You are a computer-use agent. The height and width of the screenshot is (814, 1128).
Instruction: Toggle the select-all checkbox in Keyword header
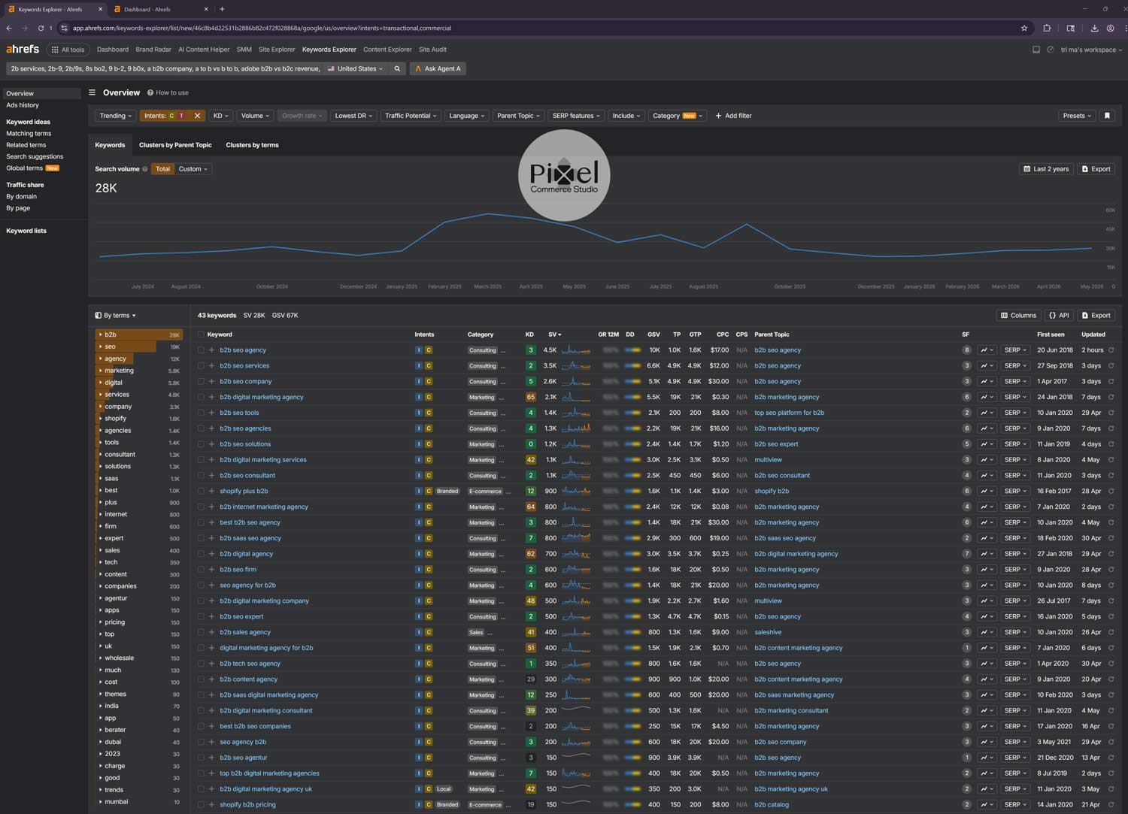click(x=201, y=334)
